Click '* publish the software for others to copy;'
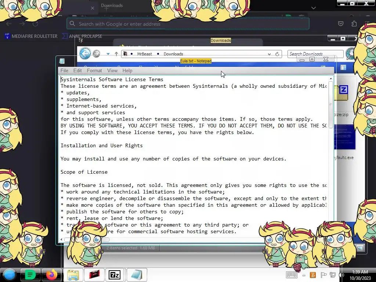The image size is (376, 282). (x=122, y=211)
